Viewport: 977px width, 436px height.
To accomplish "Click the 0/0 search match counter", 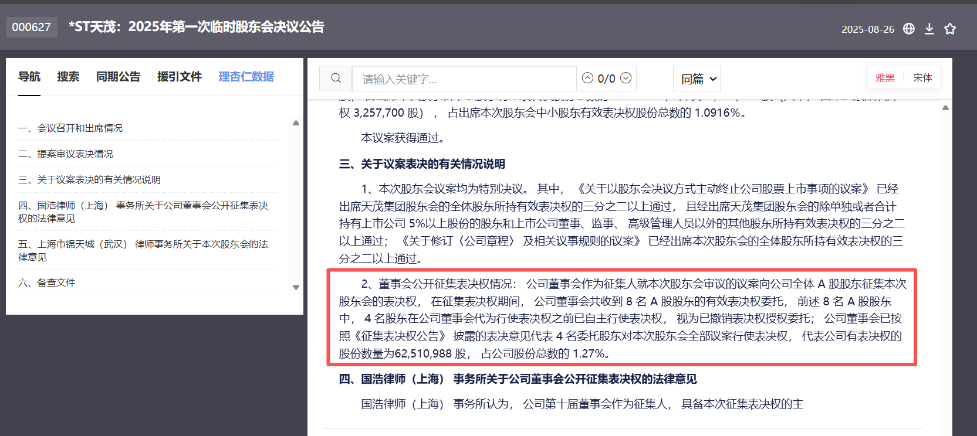I will (x=606, y=79).
